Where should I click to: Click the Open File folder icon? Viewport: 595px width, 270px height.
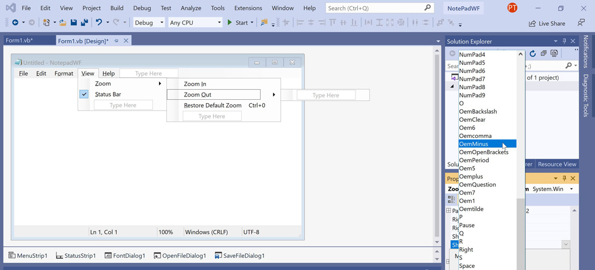pyautogui.click(x=63, y=23)
